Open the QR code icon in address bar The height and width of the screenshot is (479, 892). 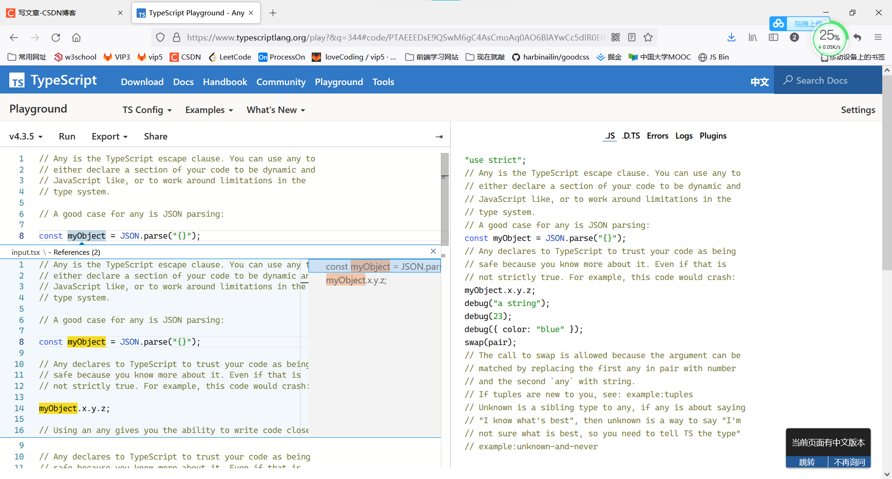coord(617,37)
